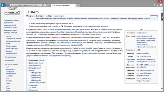The image size is (164, 92).
Task: Open Свежие правки link
Action: [11, 46]
